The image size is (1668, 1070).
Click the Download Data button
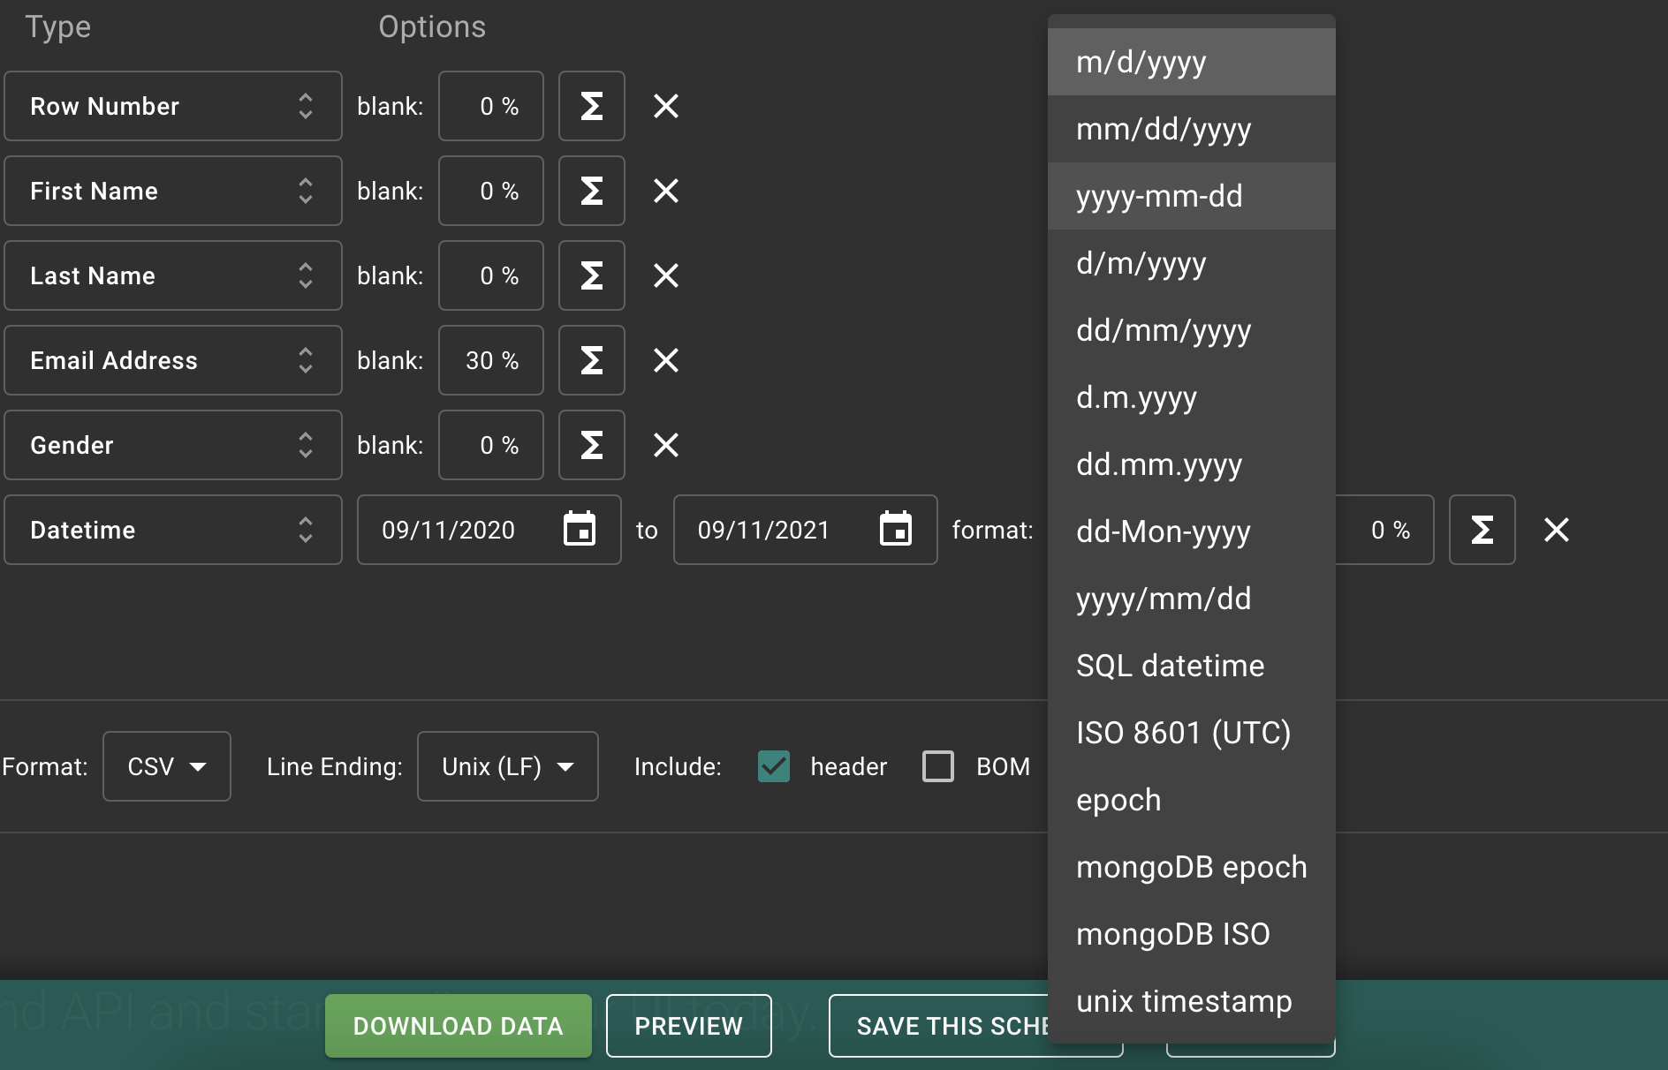coord(459,1026)
